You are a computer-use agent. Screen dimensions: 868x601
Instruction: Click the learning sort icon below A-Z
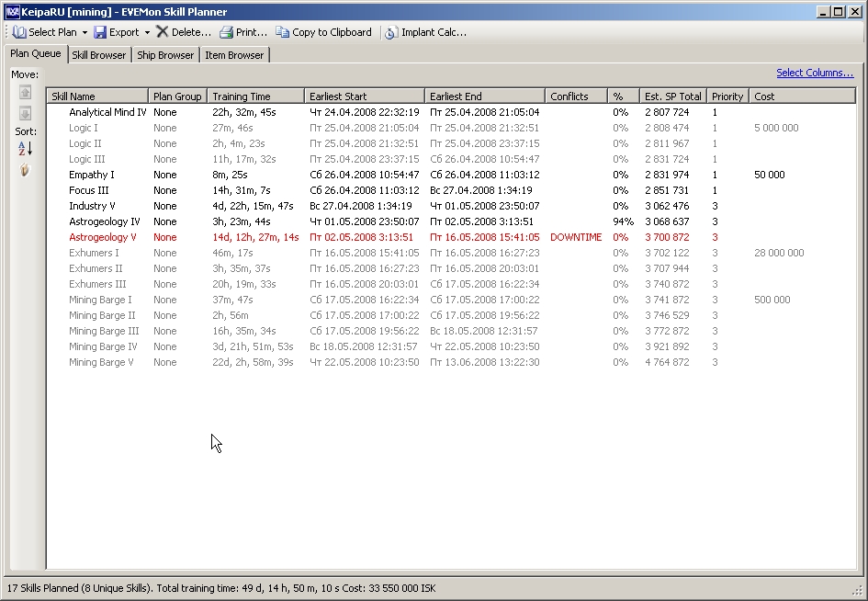25,170
